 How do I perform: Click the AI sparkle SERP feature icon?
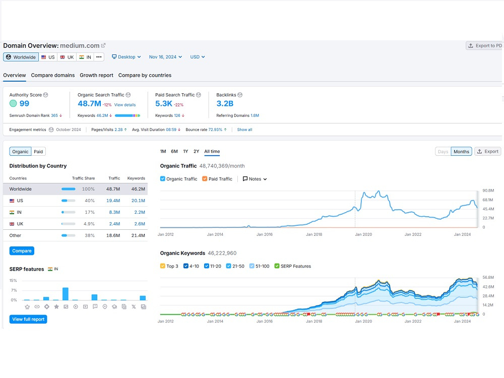tap(46, 306)
